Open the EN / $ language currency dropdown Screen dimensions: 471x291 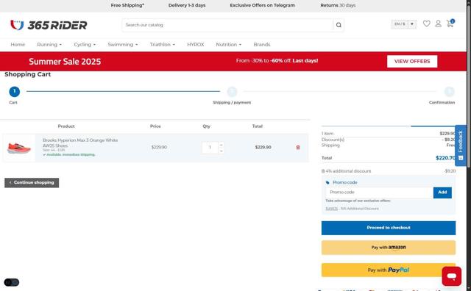coord(404,24)
